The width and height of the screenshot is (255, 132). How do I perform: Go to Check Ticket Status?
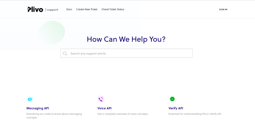pyautogui.click(x=113, y=10)
